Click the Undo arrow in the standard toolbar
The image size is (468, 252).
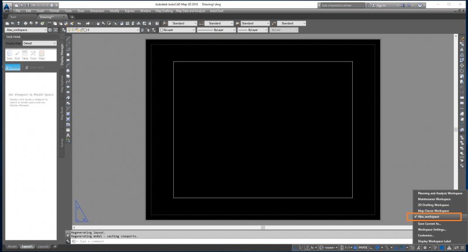pyautogui.click(x=79, y=23)
